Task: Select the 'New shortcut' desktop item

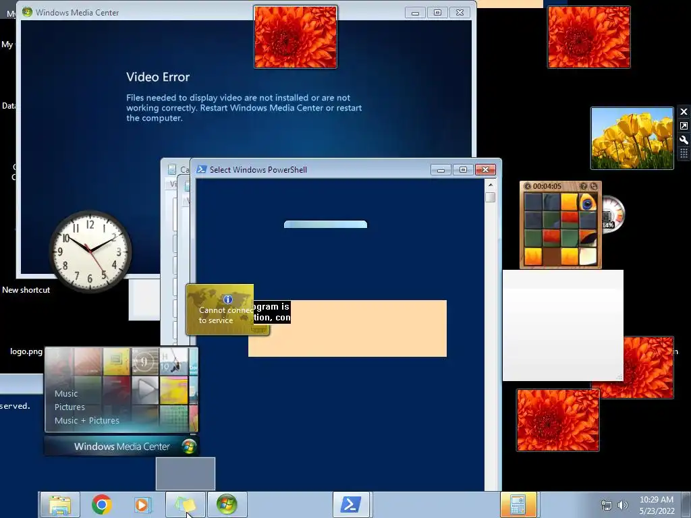Action: (26, 290)
